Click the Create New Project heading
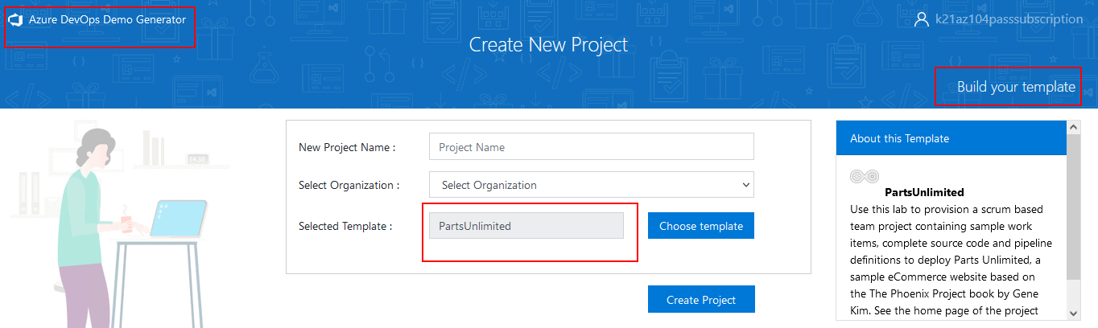This screenshot has width=1098, height=328. [x=548, y=44]
